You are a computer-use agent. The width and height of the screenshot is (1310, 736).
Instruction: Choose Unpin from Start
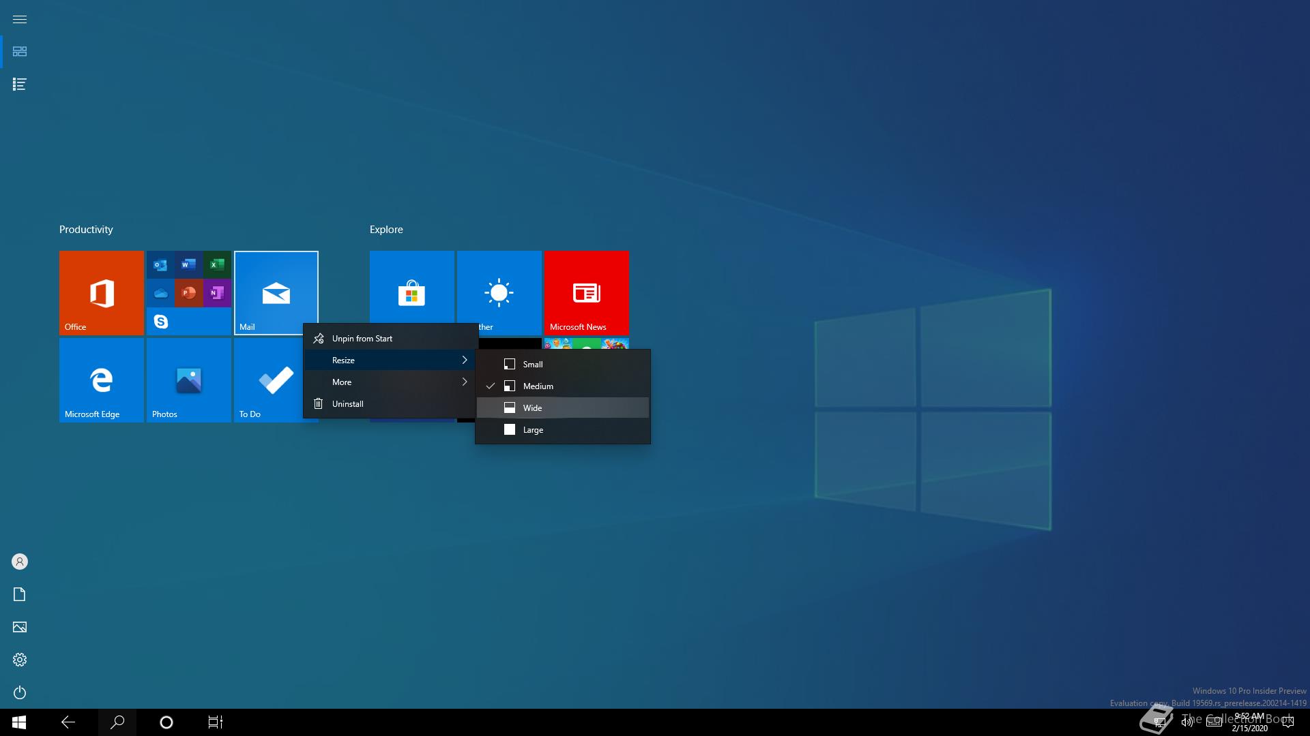390,339
